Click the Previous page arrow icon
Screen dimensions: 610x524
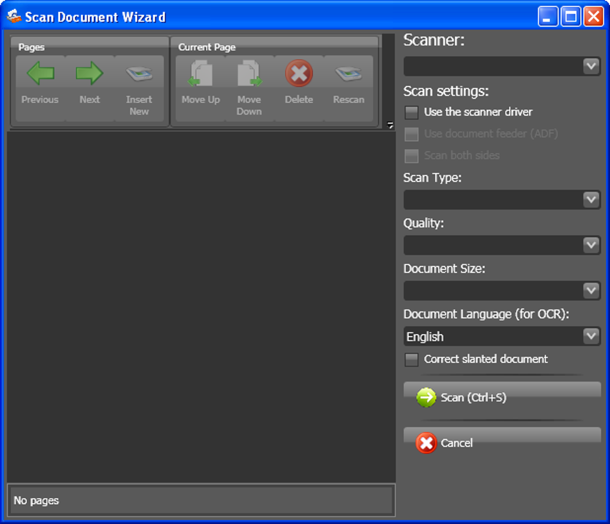pyautogui.click(x=39, y=73)
